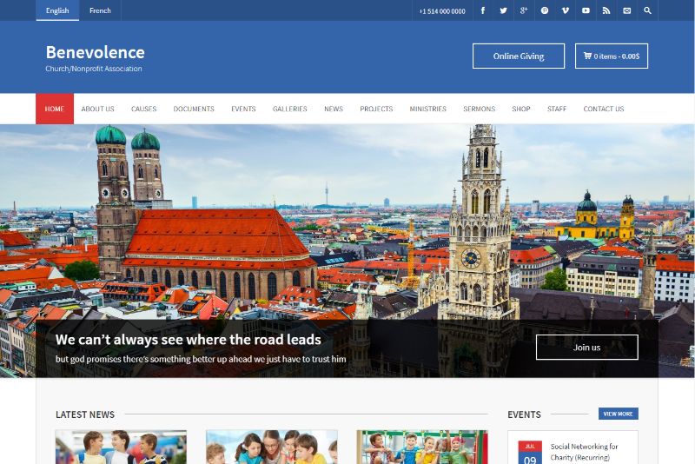695x464 pixels.
Task: Open the Vimeo social icon
Action: click(x=566, y=10)
